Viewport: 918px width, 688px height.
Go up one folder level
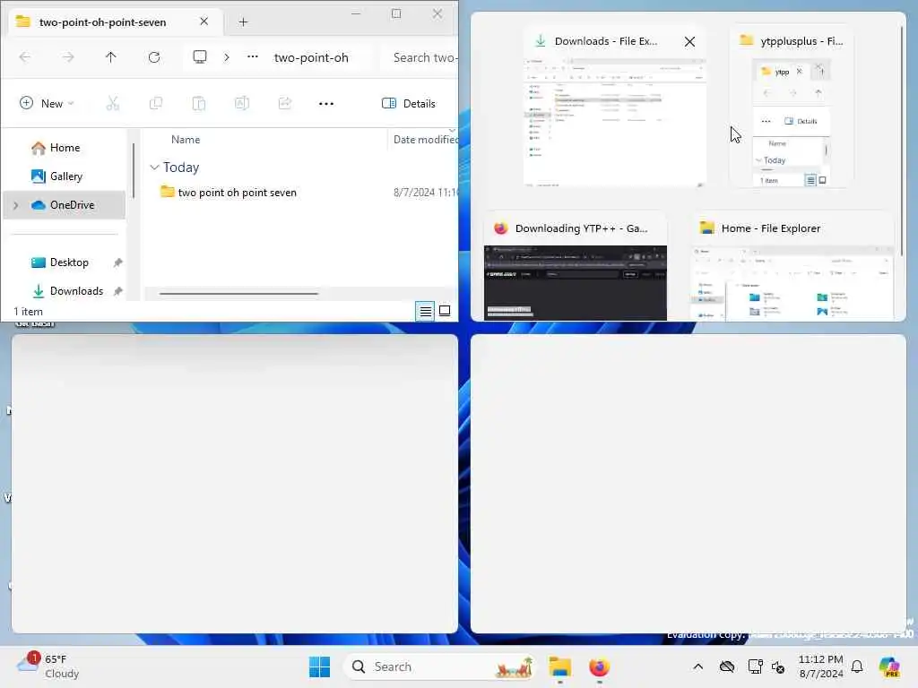point(110,57)
